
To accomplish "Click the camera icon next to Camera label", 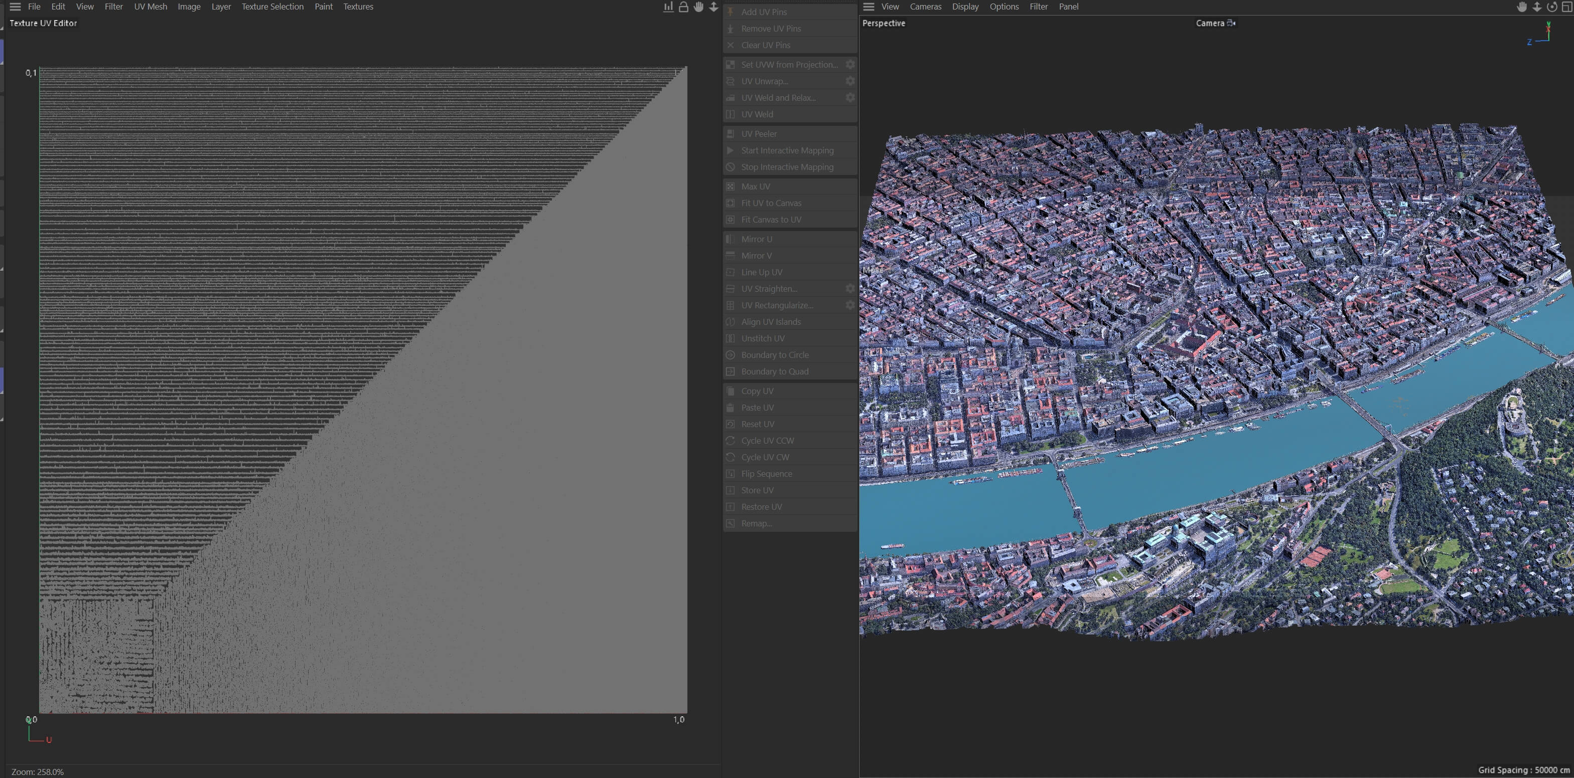I will click(x=1231, y=23).
